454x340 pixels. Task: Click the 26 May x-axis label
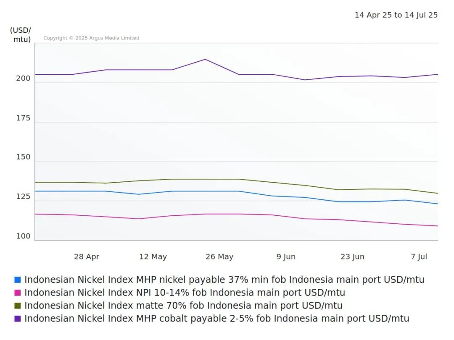point(219,256)
